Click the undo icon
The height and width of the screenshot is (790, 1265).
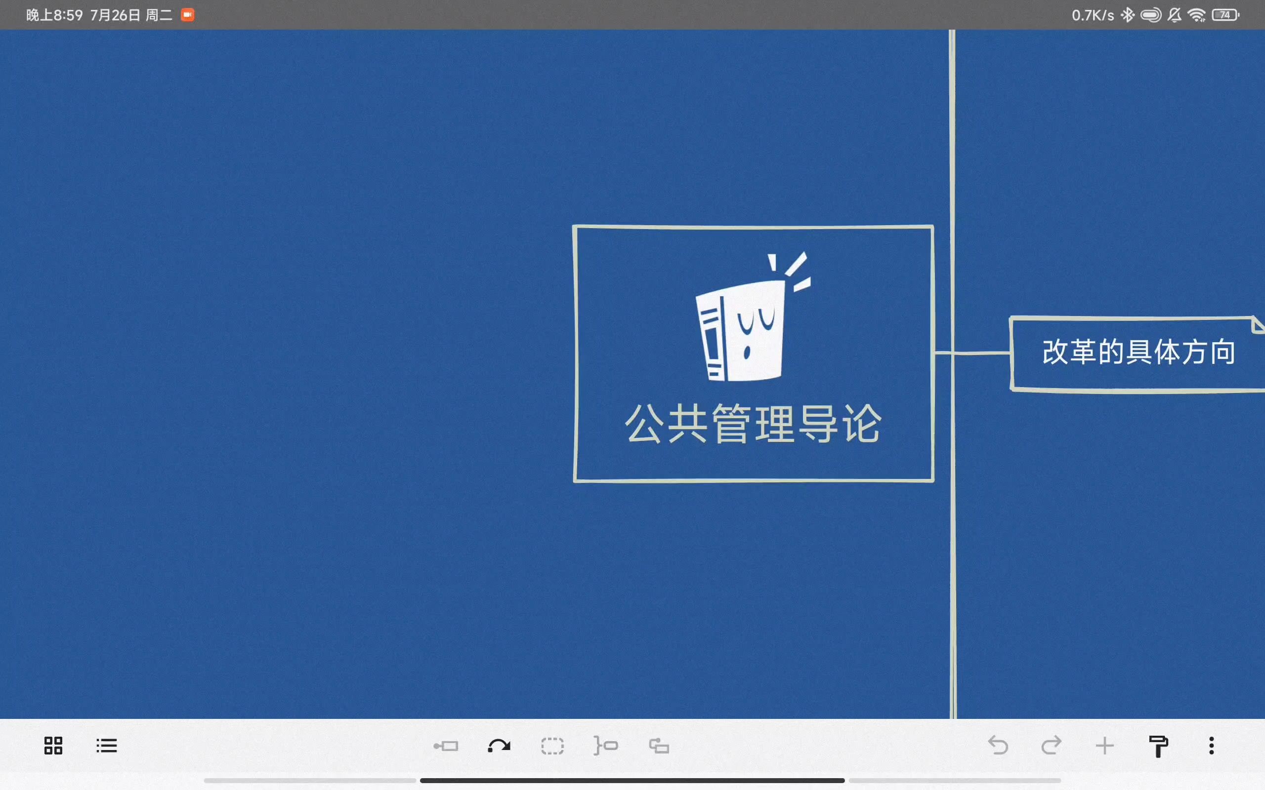998,746
